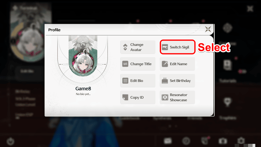Click the Switch Sigil card icon
261x147 pixels.
coord(165,47)
